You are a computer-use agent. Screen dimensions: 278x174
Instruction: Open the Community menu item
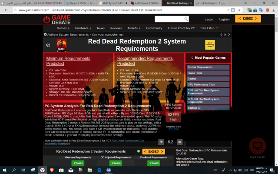pos(154,28)
